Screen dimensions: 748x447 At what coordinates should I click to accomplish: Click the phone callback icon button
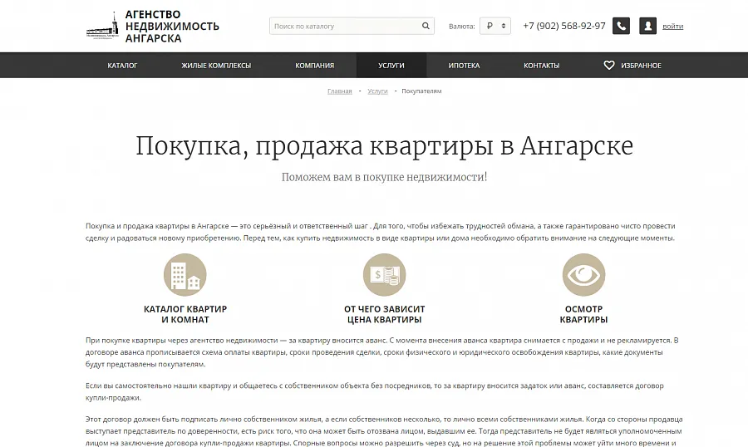621,26
